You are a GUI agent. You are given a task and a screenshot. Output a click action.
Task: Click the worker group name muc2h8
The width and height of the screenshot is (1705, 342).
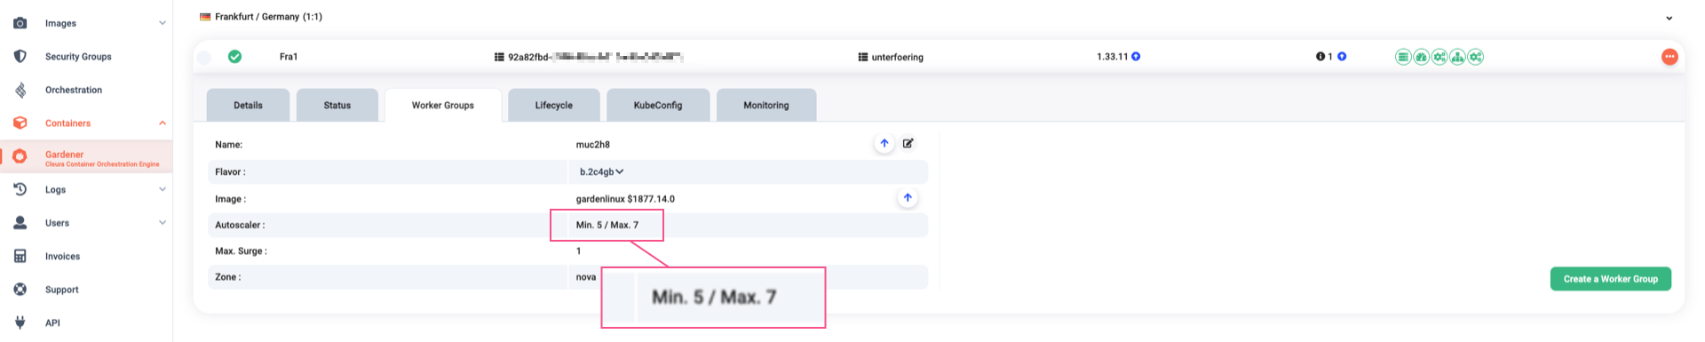tap(593, 144)
